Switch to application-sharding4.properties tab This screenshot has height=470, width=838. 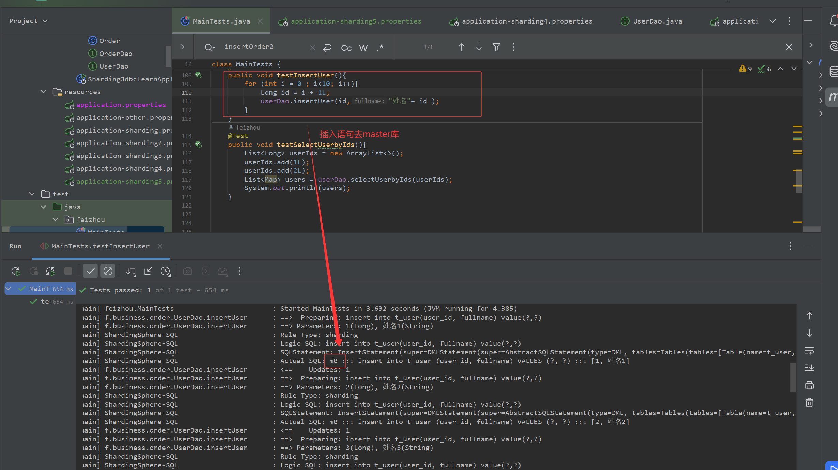click(521, 21)
